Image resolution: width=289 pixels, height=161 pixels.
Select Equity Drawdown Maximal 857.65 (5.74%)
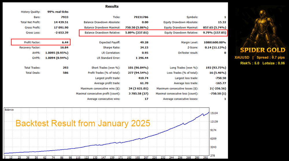pyautogui.click(x=214, y=27)
